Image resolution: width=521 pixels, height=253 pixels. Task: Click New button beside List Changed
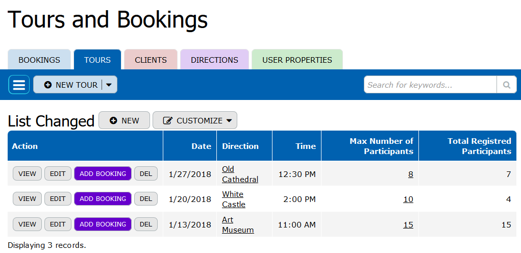124,120
